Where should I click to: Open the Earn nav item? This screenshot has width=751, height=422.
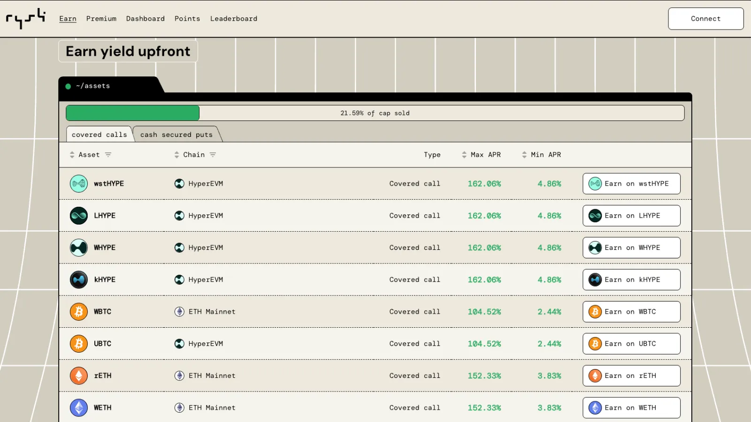click(68, 19)
